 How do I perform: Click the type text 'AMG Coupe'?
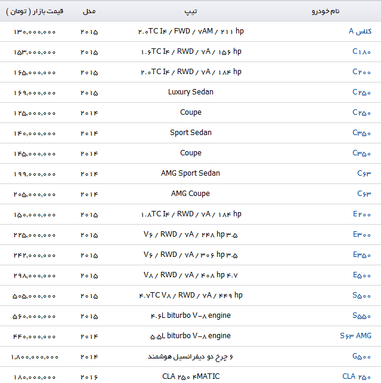(x=190, y=193)
